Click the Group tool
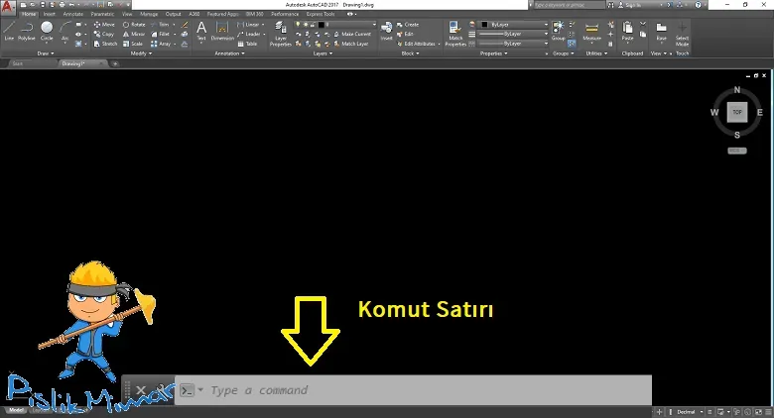 pos(559,31)
